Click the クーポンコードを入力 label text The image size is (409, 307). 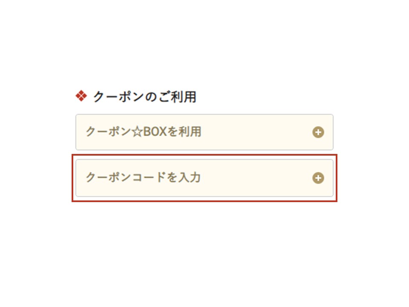[143, 177]
